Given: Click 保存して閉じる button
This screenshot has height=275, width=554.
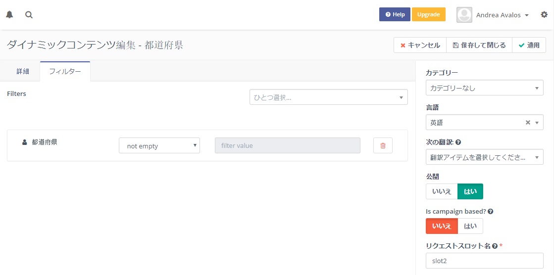Looking at the screenshot, I should tap(479, 45).
